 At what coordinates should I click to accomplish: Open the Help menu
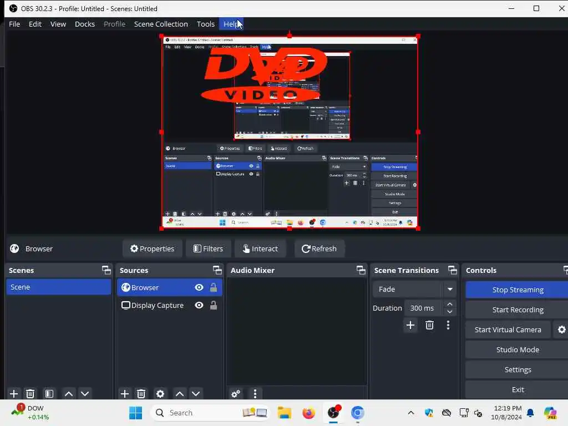pyautogui.click(x=231, y=24)
